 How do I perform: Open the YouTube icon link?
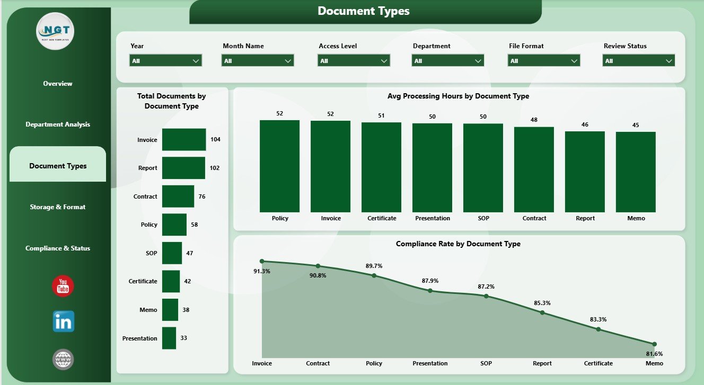click(x=63, y=286)
